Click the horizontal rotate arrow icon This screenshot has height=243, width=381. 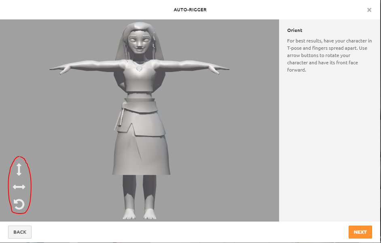(19, 187)
